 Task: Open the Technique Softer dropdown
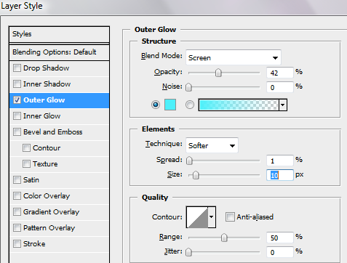(212, 145)
